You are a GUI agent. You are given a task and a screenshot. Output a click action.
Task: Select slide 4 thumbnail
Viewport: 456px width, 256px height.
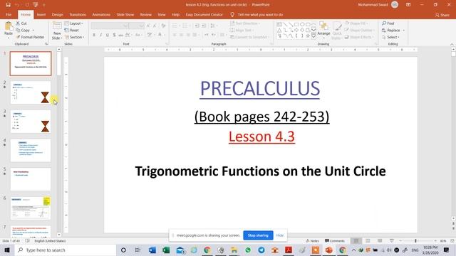[31, 150]
